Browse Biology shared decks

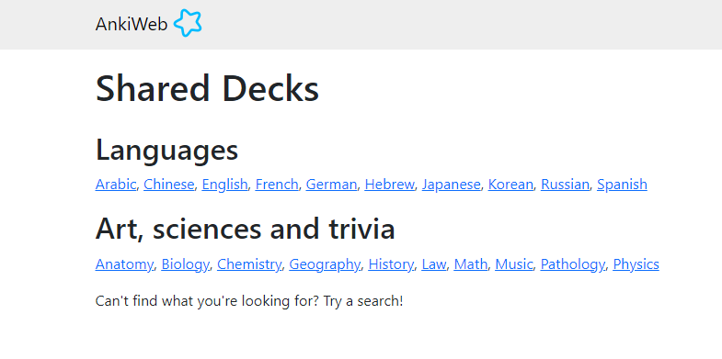coord(185,264)
